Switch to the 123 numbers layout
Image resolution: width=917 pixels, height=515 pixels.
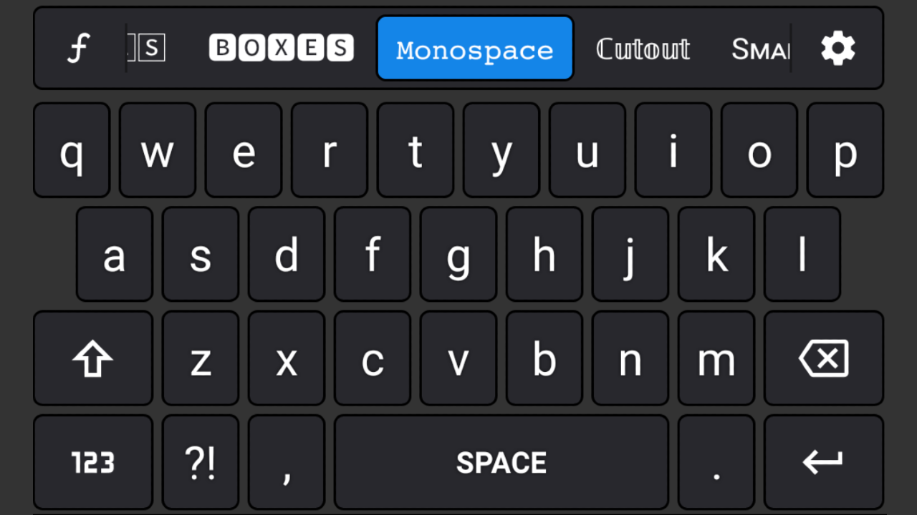[93, 463]
